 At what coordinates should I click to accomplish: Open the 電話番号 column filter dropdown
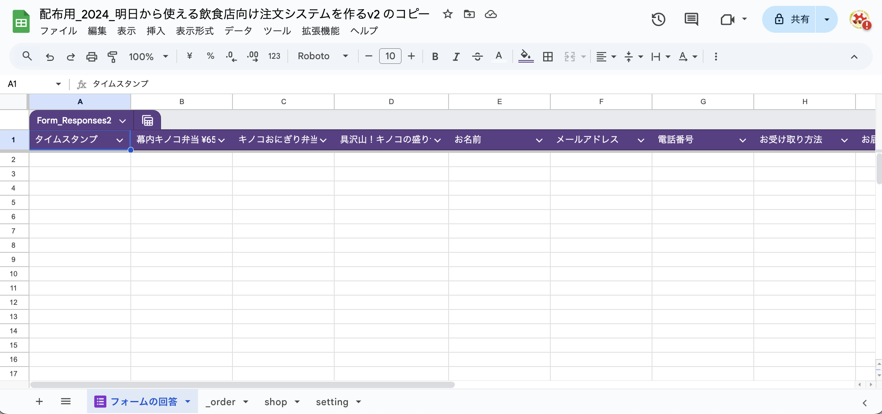pyautogui.click(x=743, y=140)
